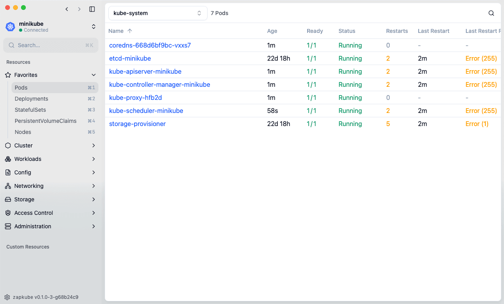The height and width of the screenshot is (304, 504).
Task: Select Deployments in the Favorites list
Action: tap(55, 99)
